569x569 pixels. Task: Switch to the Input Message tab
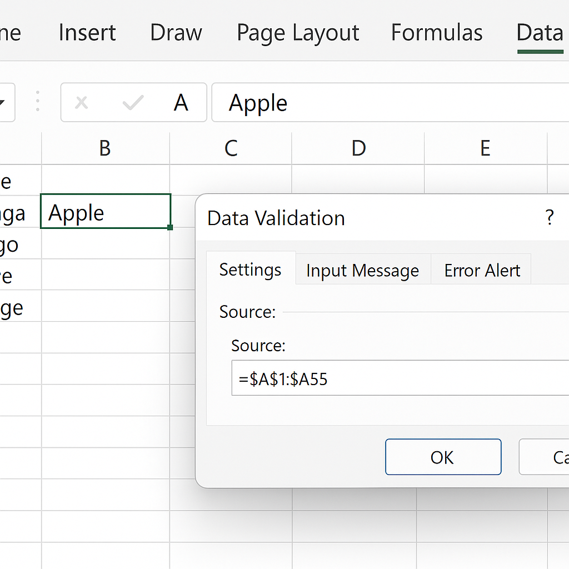[x=362, y=271]
